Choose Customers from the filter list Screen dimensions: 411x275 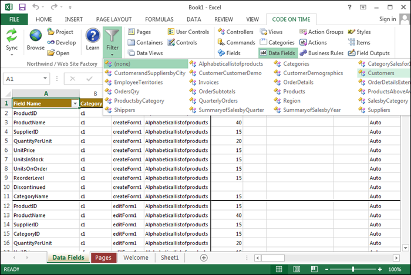pos(380,73)
